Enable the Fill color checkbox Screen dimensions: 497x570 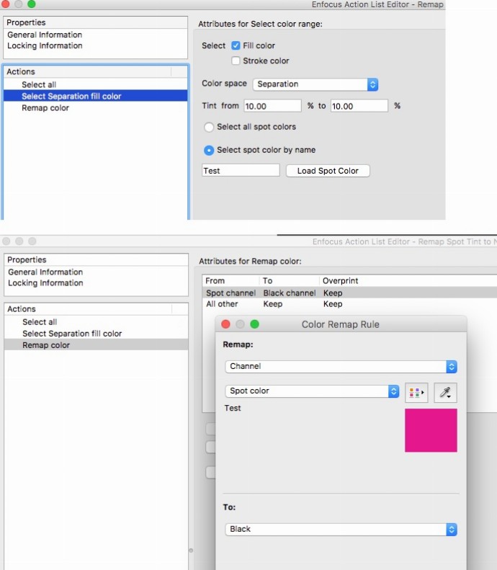[x=236, y=45]
